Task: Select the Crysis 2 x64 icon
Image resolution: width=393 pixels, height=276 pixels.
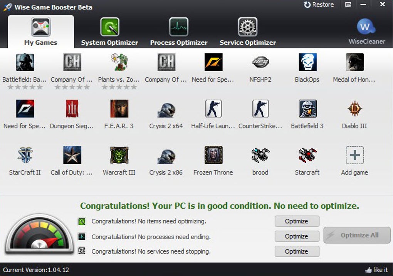Action: 166,109
